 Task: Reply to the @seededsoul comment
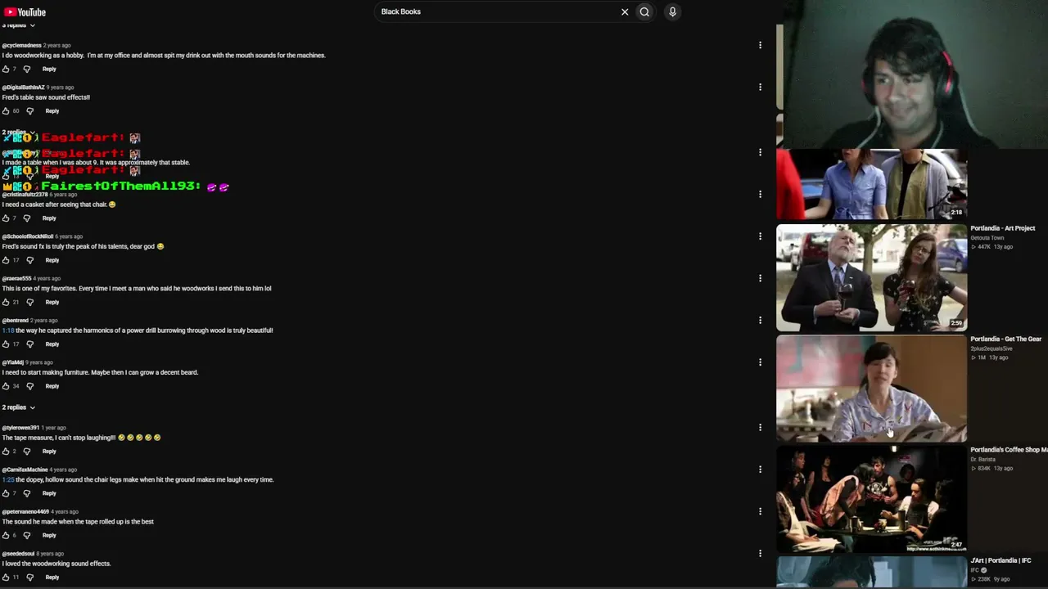(52, 578)
